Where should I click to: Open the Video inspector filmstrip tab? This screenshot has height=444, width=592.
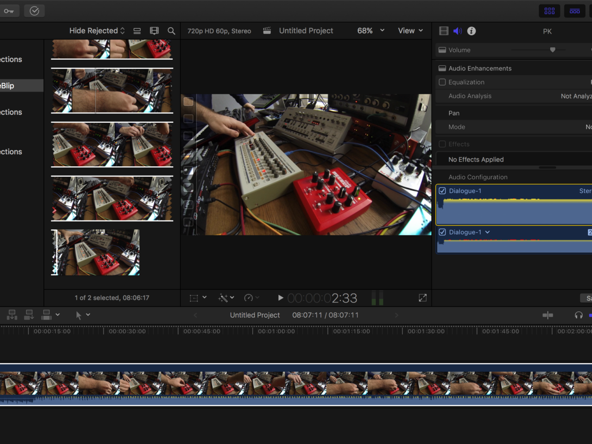(444, 31)
